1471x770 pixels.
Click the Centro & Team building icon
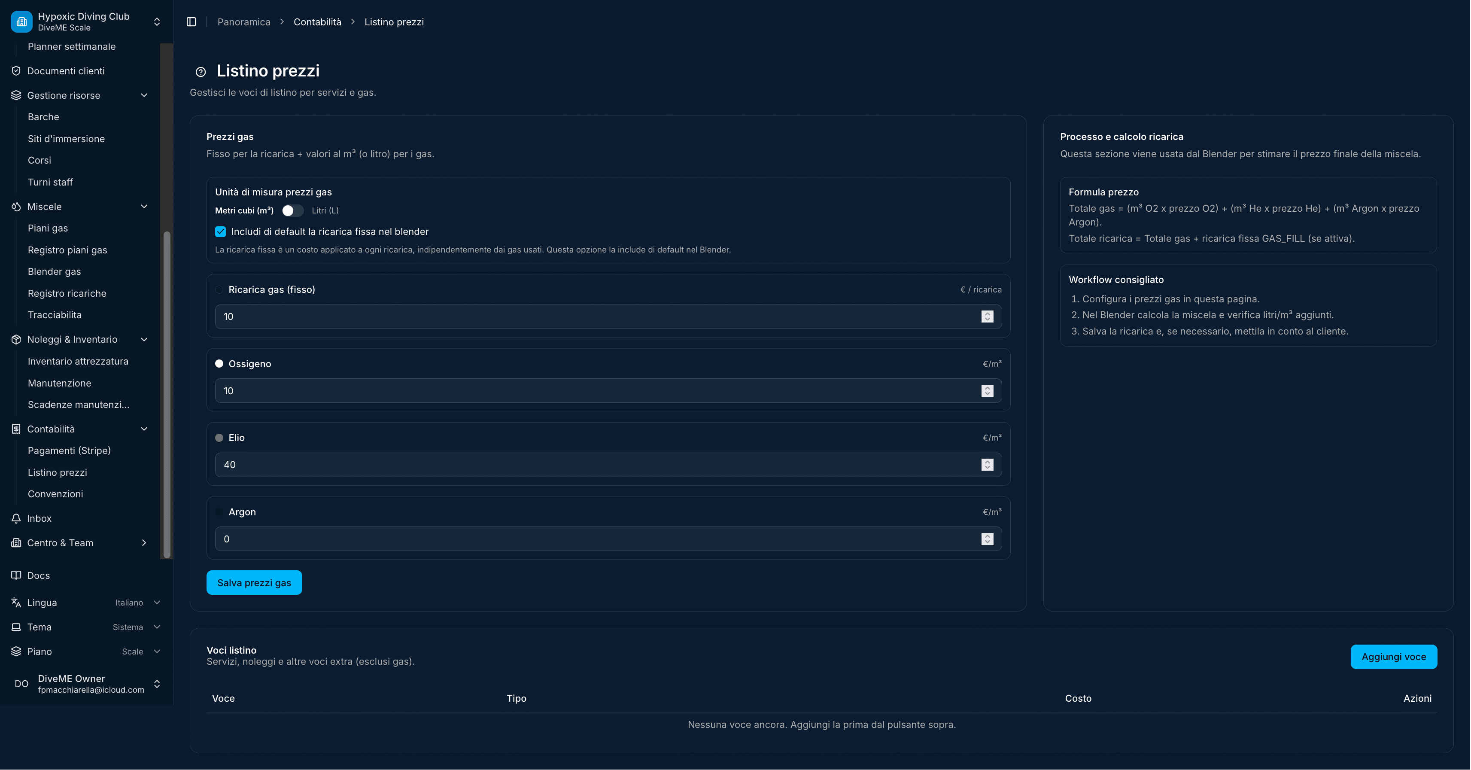[16, 543]
